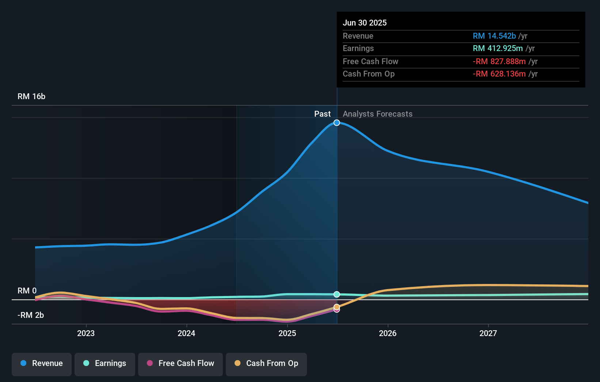Viewport: 600px width, 382px height.
Task: Select the blue Revenue marker on the chart
Action: (x=337, y=122)
